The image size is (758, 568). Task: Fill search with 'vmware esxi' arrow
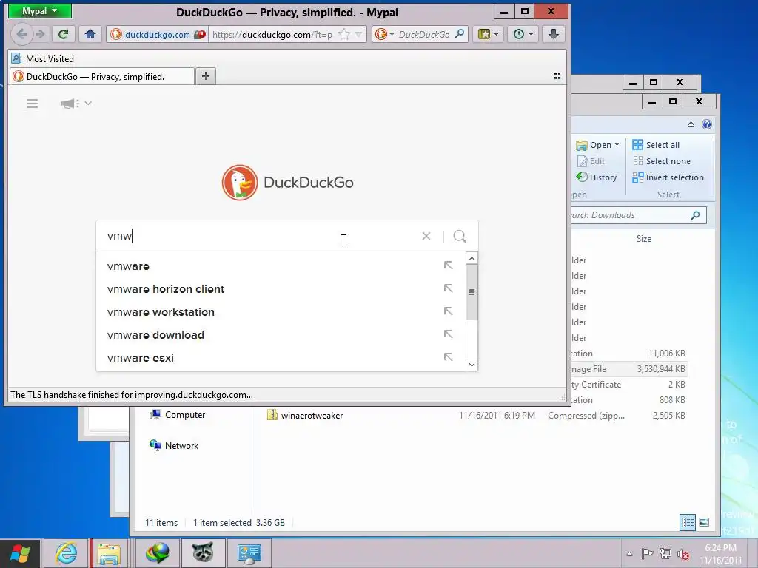click(x=448, y=357)
